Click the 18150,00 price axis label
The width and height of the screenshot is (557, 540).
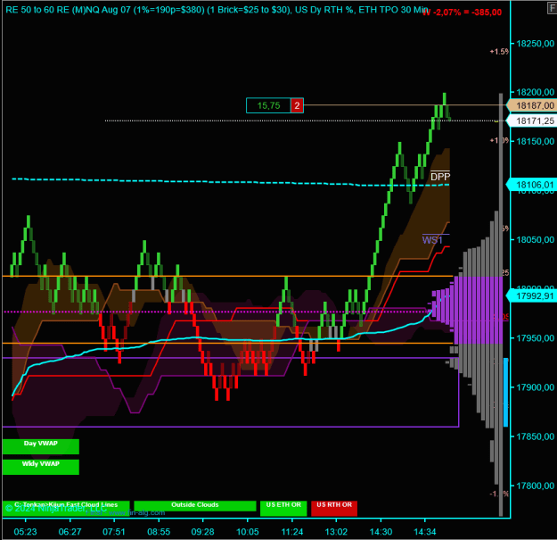pos(535,141)
